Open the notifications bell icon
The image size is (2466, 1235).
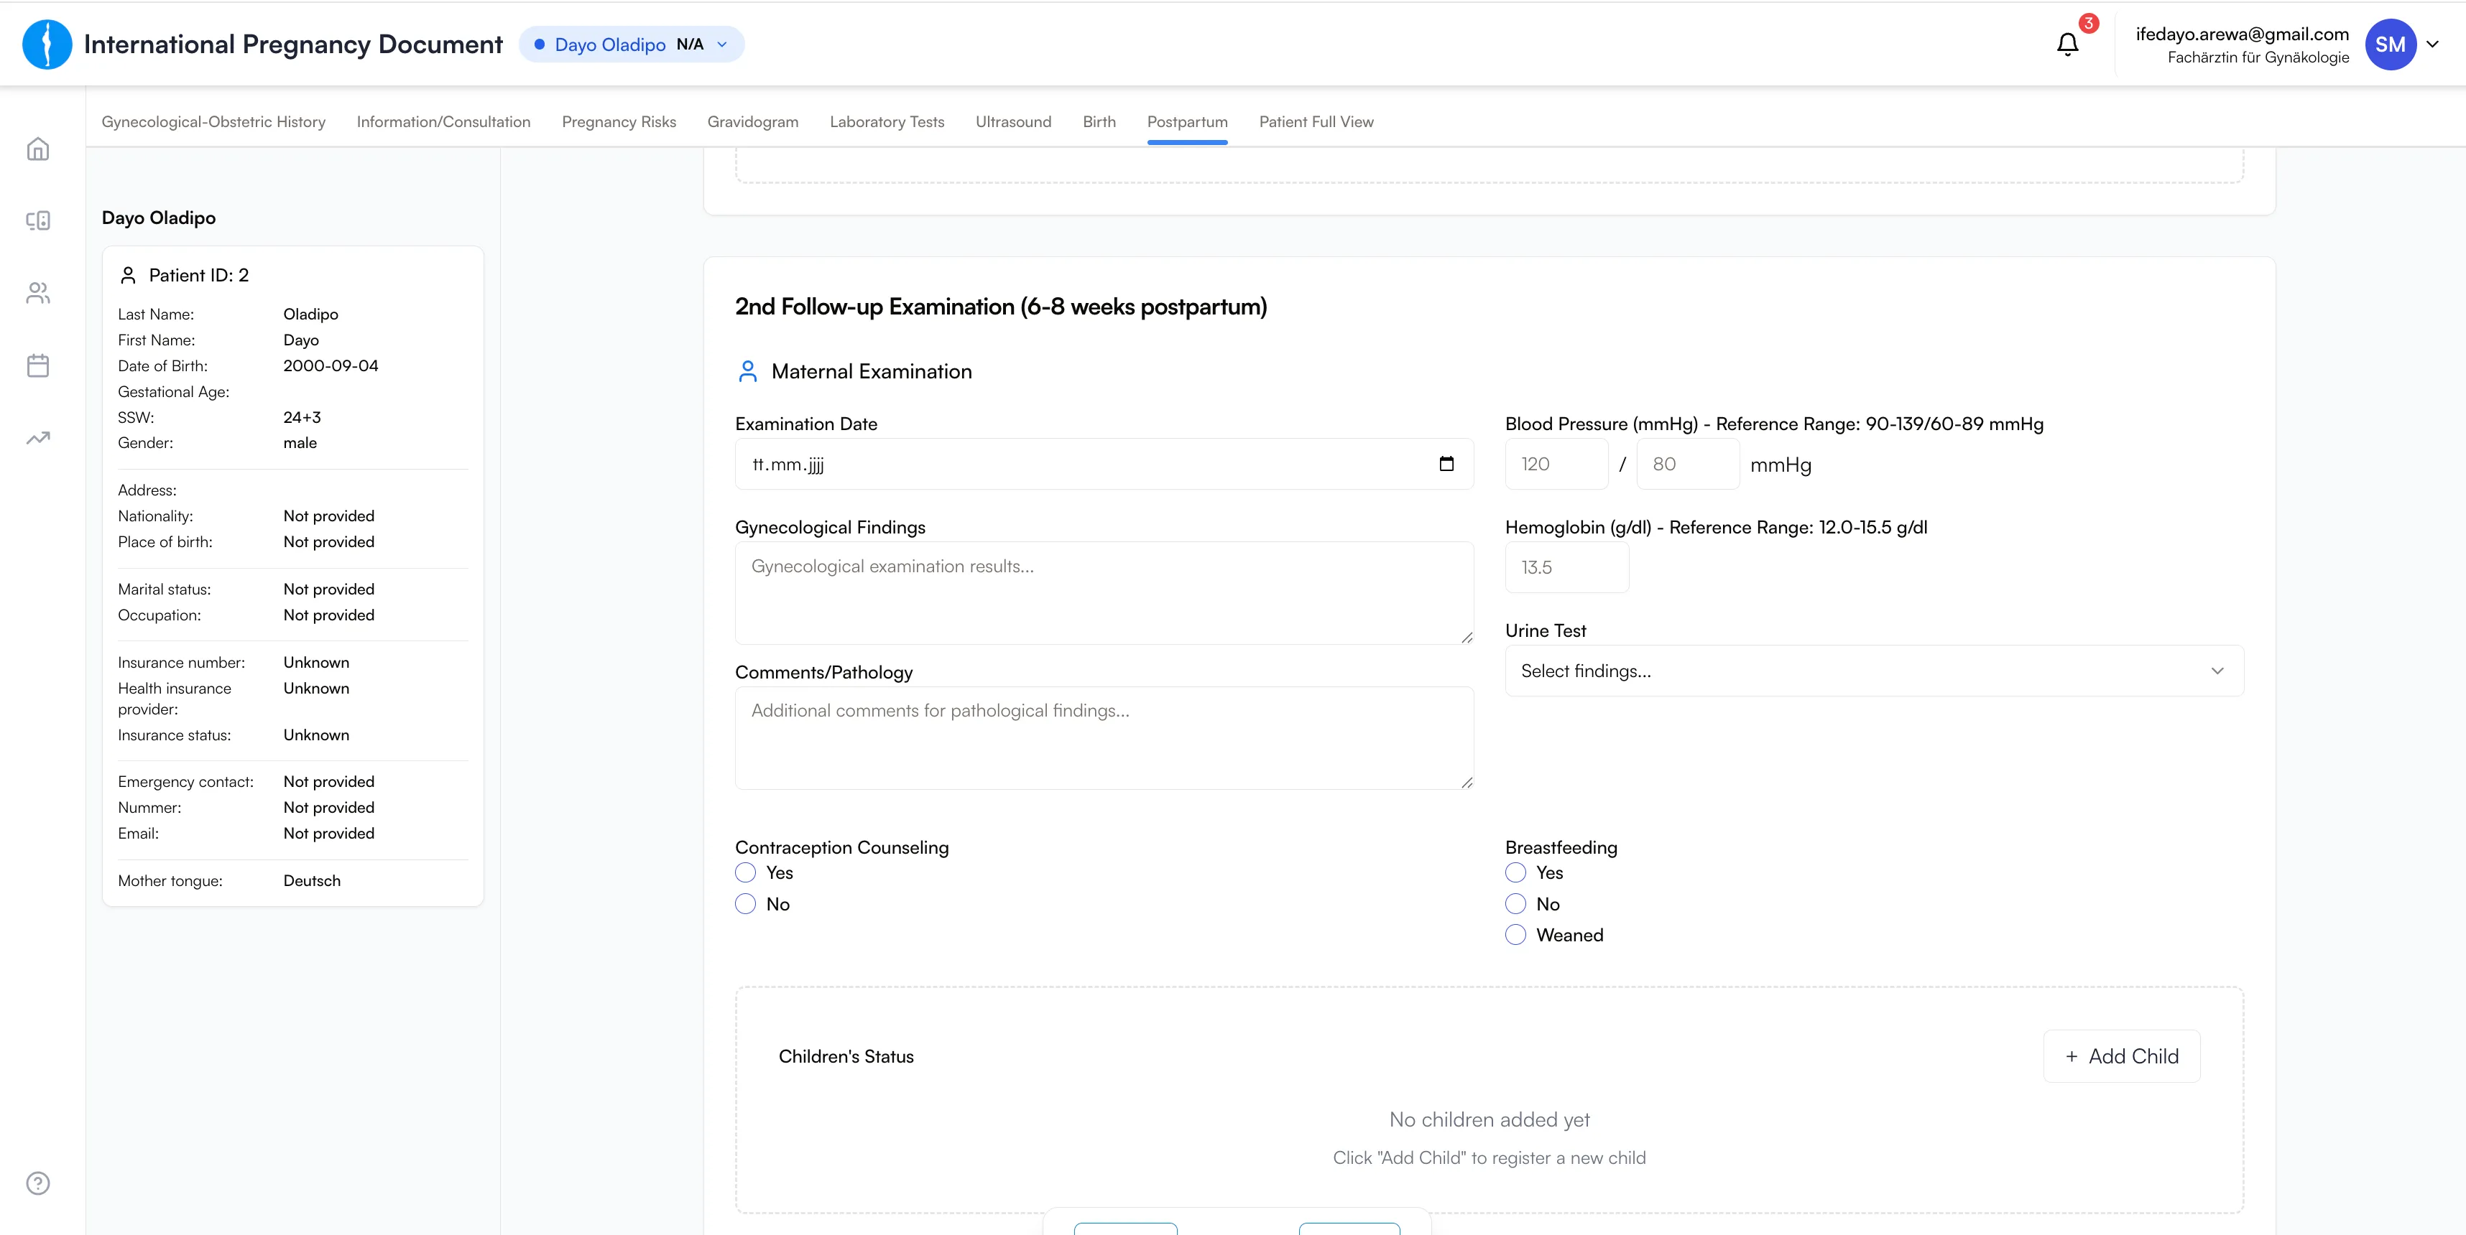pos(2068,44)
